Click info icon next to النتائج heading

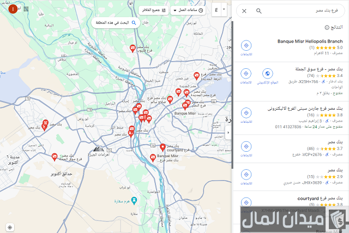pyautogui.click(x=327, y=27)
